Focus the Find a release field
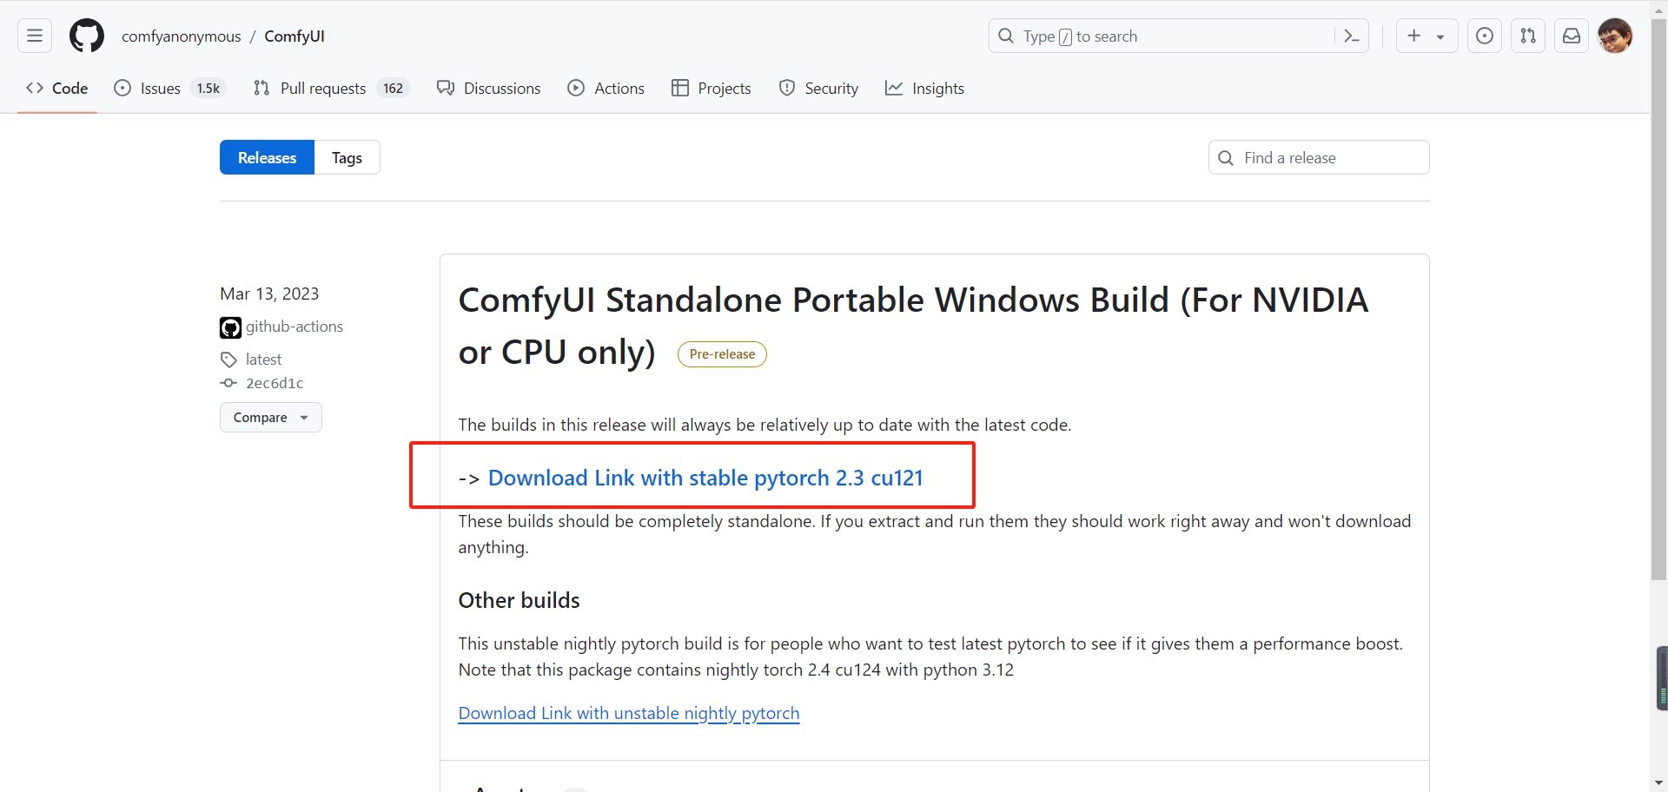The width and height of the screenshot is (1668, 792). click(x=1319, y=157)
